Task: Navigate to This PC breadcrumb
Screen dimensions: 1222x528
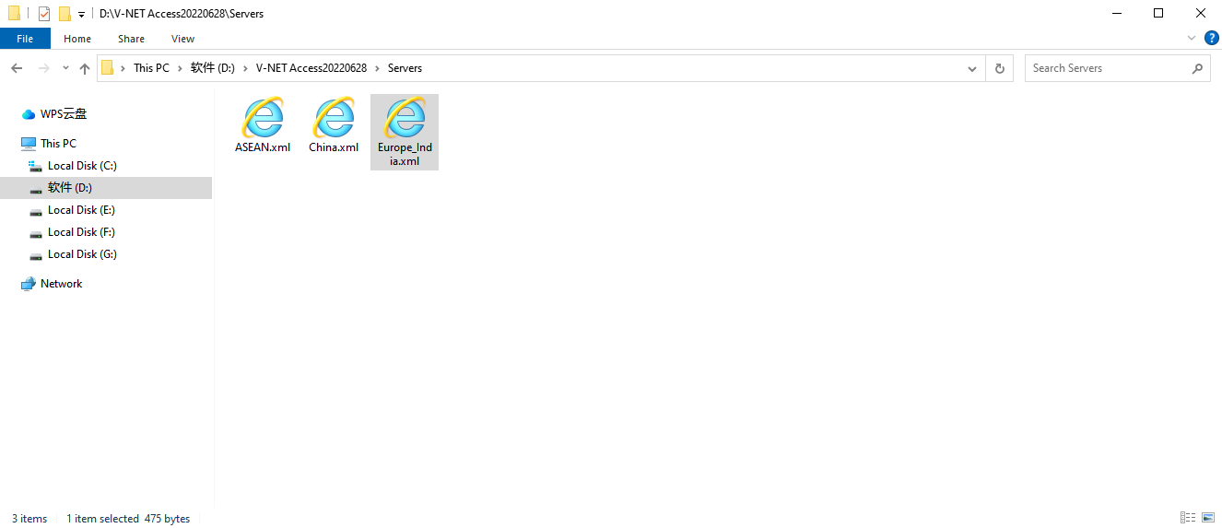Action: tap(151, 68)
